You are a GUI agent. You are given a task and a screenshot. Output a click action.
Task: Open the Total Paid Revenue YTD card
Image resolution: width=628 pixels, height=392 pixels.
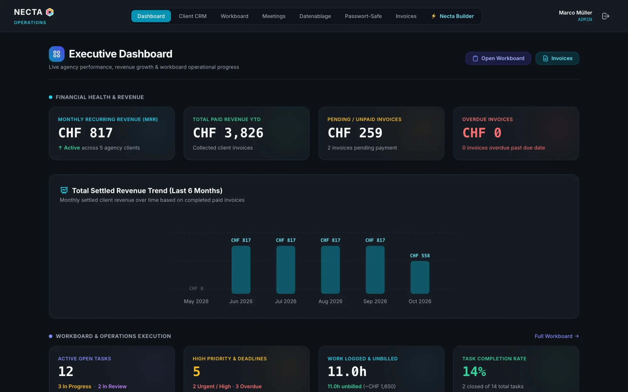pyautogui.click(x=246, y=134)
